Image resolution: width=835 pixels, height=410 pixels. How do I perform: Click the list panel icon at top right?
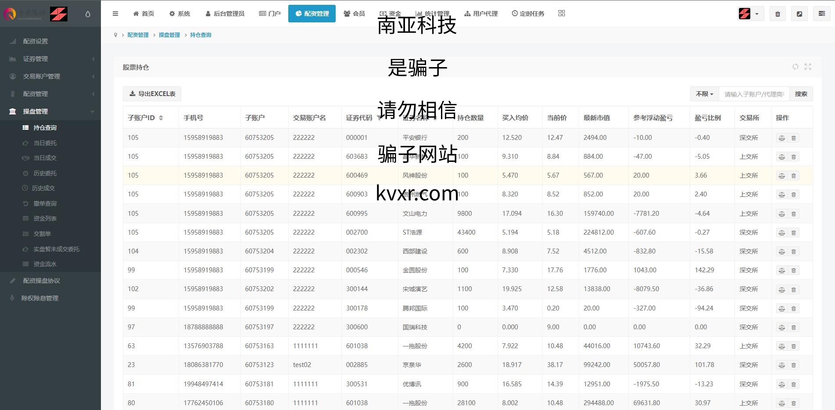[822, 14]
